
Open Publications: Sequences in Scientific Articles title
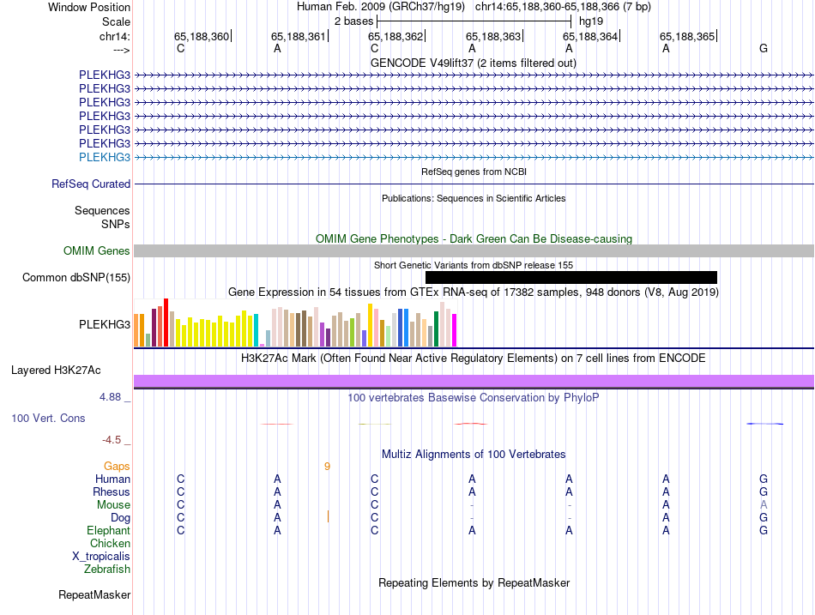pos(474,198)
